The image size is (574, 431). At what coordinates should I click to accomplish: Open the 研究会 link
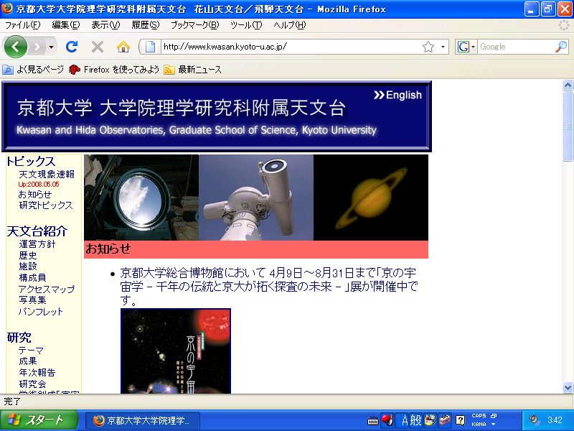(x=32, y=384)
